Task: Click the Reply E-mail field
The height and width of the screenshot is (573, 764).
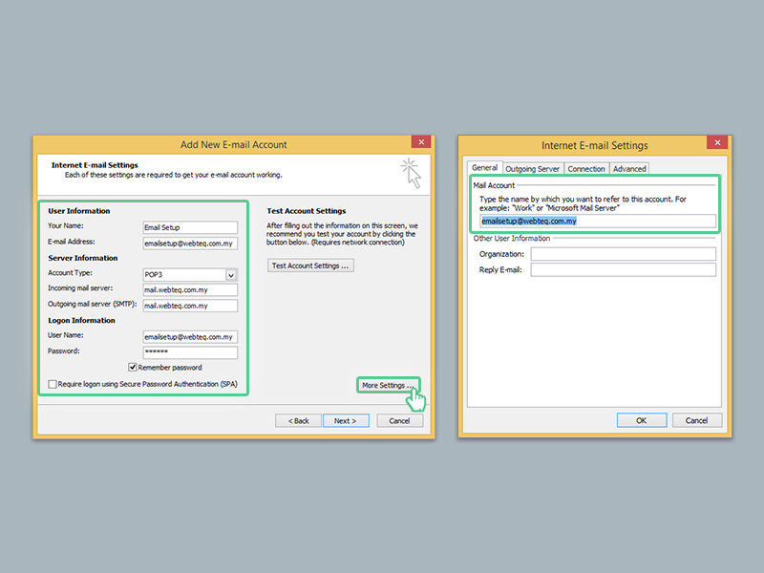Action: click(x=624, y=269)
